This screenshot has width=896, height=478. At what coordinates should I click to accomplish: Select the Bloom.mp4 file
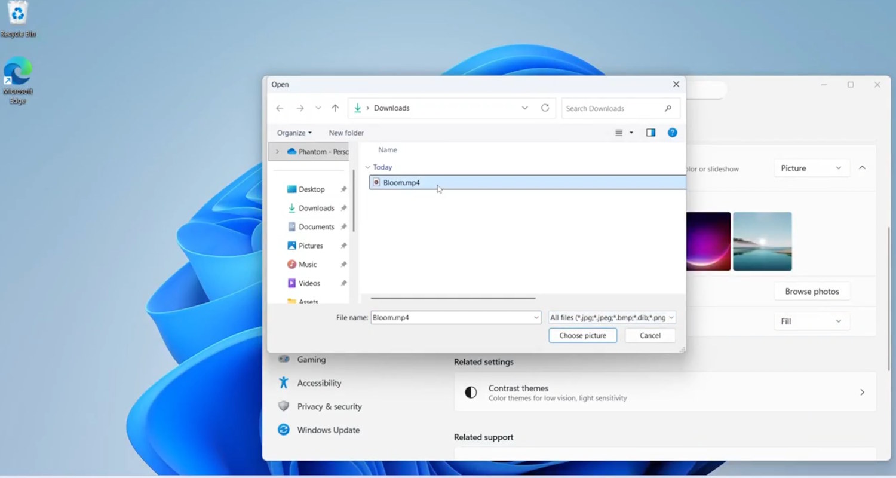[x=401, y=183]
